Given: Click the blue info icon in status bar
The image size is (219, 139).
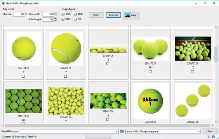Looking at the screenshot, I should pyautogui.click(x=213, y=136).
